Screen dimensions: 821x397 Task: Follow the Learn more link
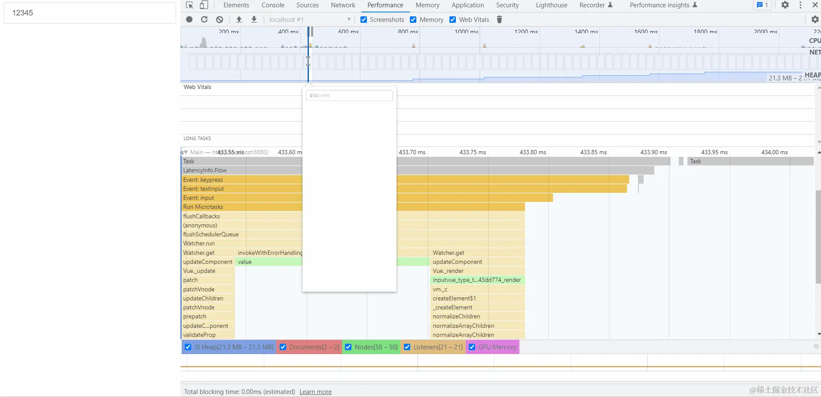[315, 392]
